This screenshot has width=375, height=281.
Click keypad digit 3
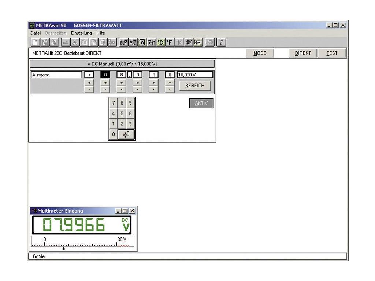click(x=130, y=124)
